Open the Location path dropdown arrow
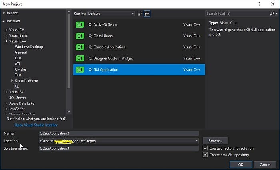This screenshot has width=280, height=170. tap(196, 141)
